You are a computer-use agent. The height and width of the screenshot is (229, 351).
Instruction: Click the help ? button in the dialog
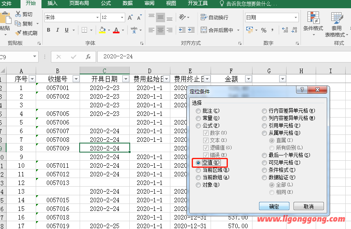(302, 90)
